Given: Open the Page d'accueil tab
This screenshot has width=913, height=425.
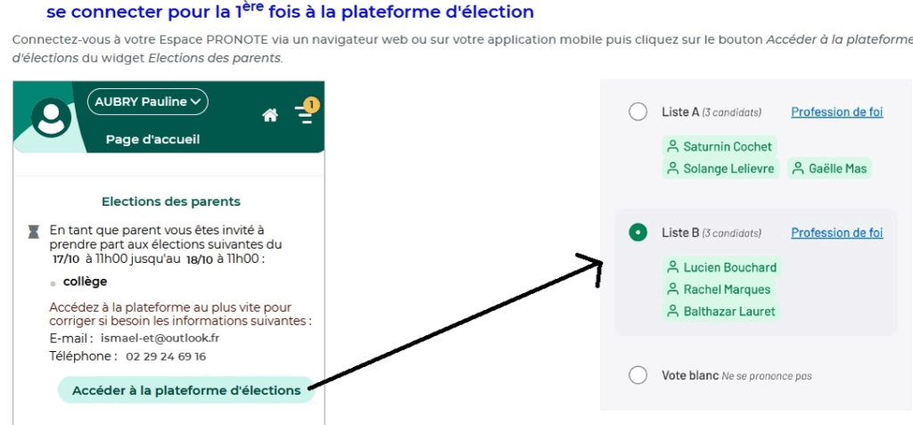Looking at the screenshot, I should click(x=152, y=139).
